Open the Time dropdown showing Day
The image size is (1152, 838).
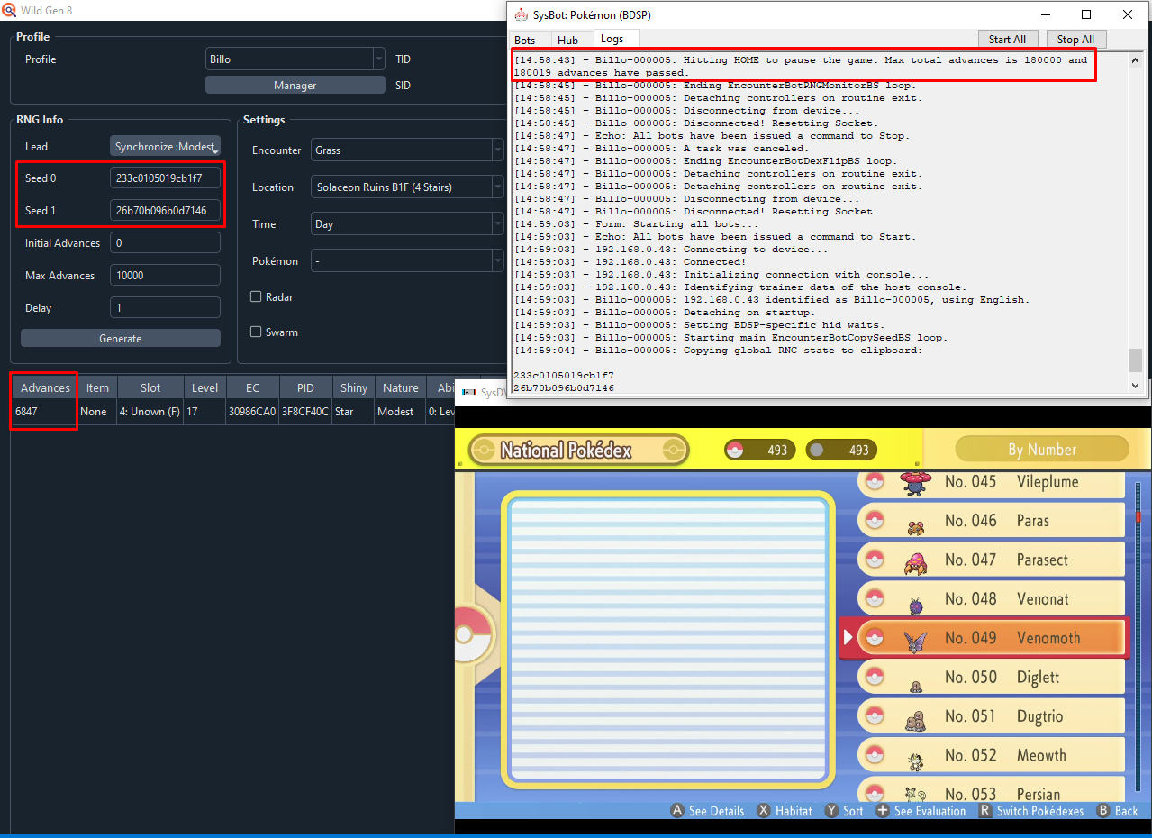[x=407, y=224]
